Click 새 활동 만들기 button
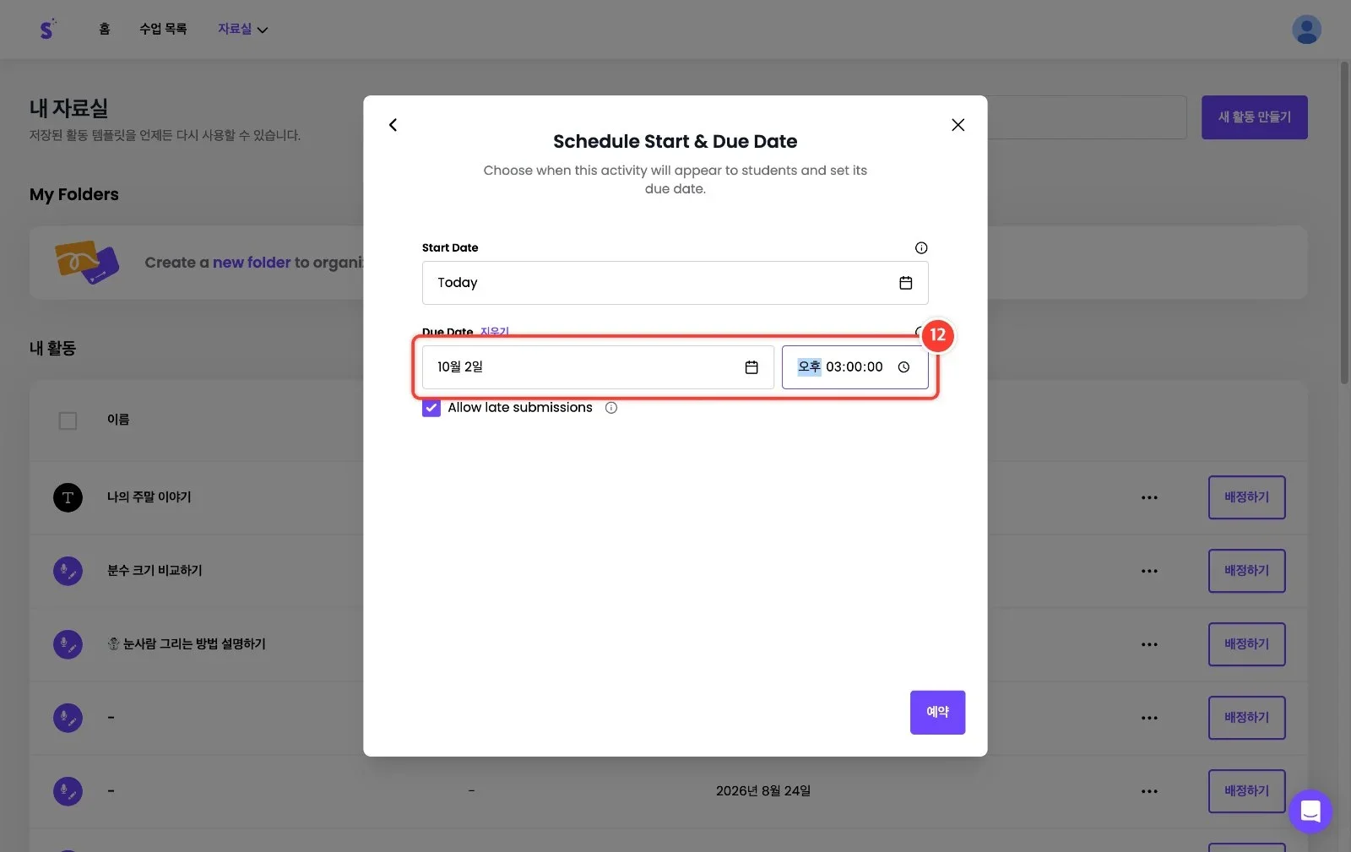1351x852 pixels. [1254, 117]
